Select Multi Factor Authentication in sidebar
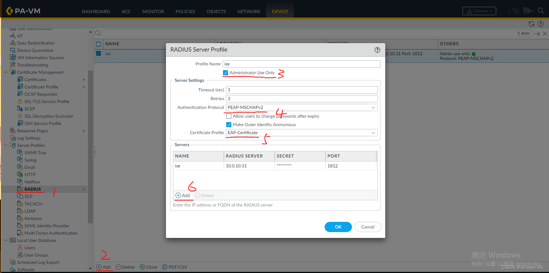Viewport: 549px width, 273px height. pos(51,233)
